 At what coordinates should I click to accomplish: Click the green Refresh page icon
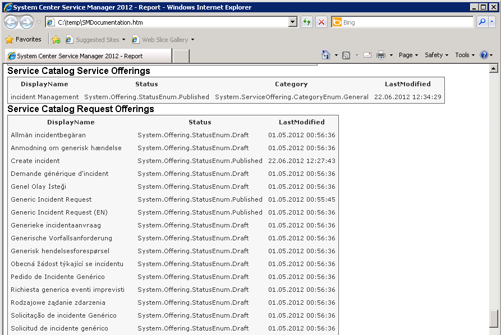pos(307,22)
